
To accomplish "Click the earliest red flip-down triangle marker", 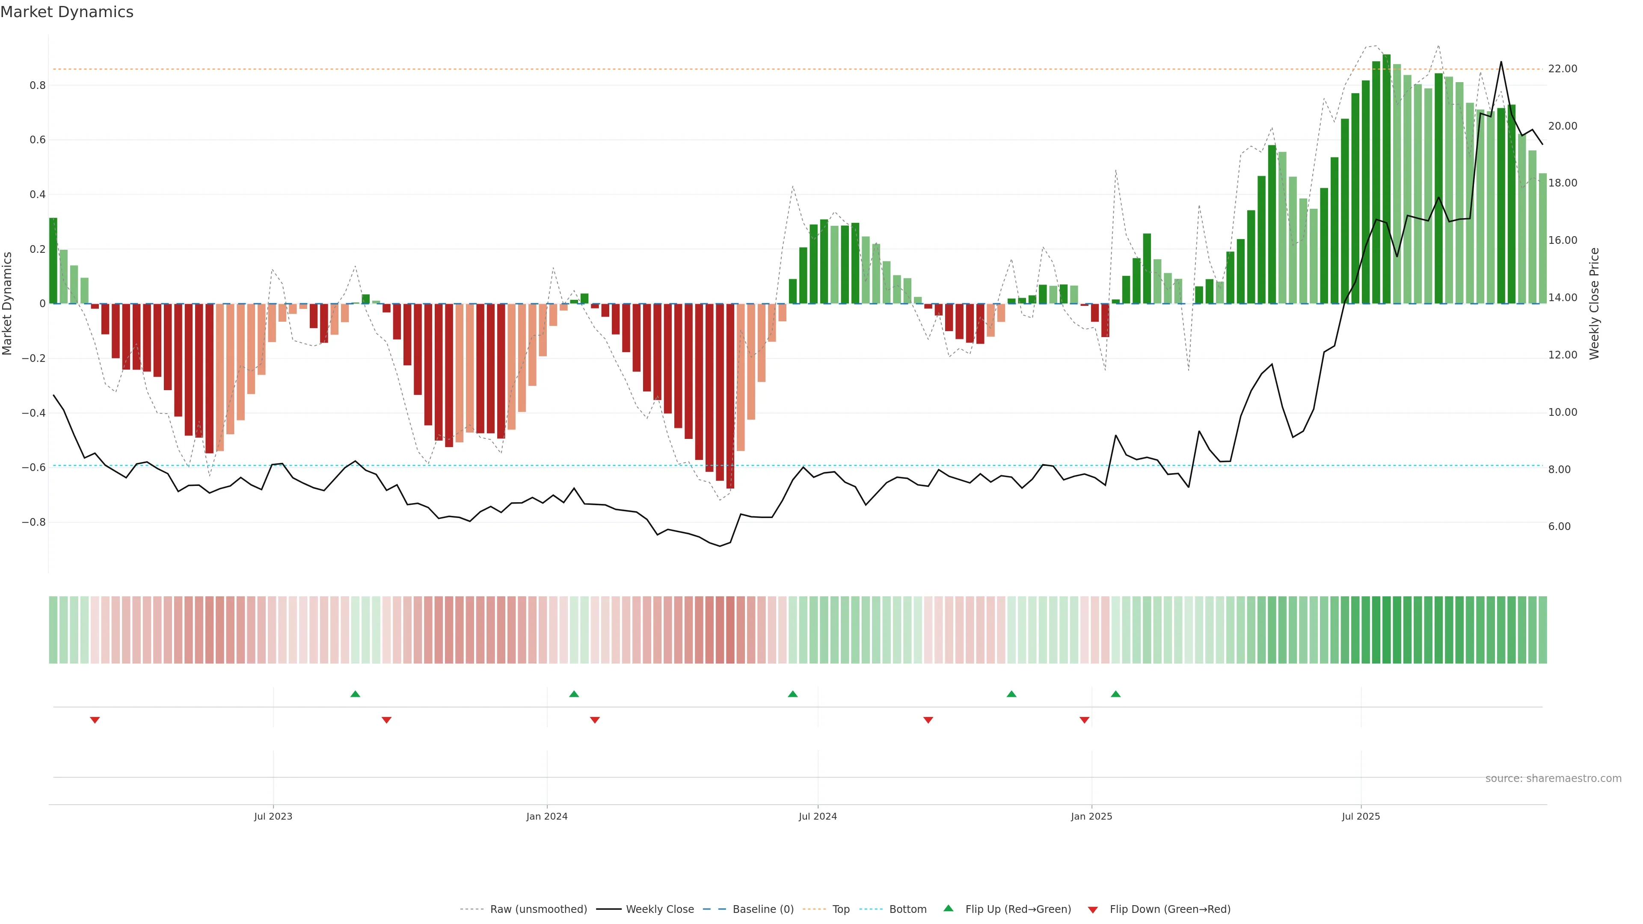I will click(x=95, y=720).
